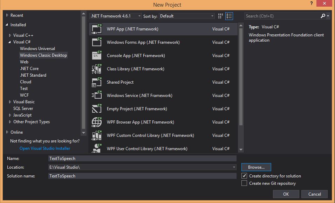Select Windows Classic Desktop category
Screen dimensions: 335x203
[x=43, y=55]
